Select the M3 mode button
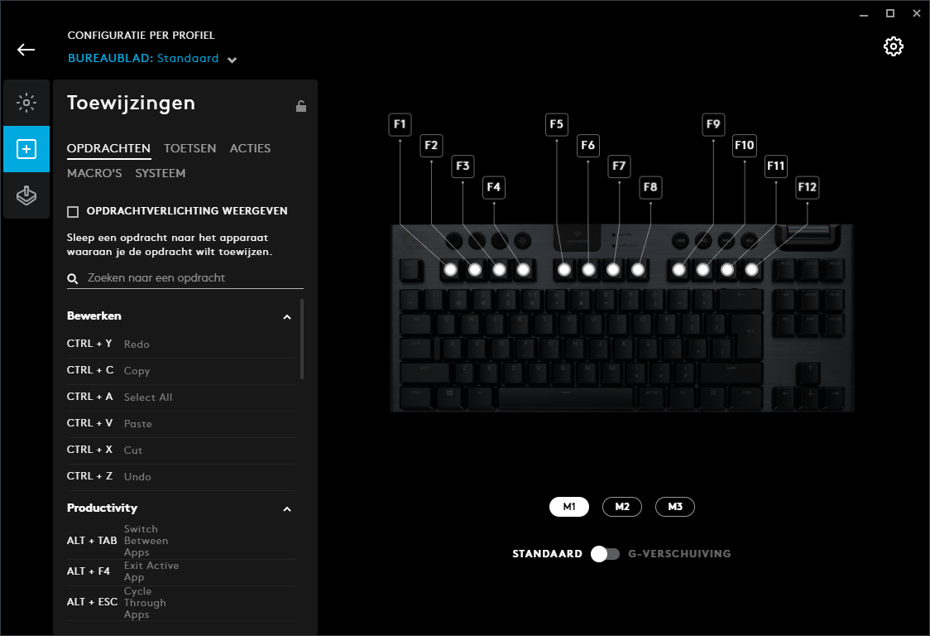930x636 pixels. [x=675, y=507]
